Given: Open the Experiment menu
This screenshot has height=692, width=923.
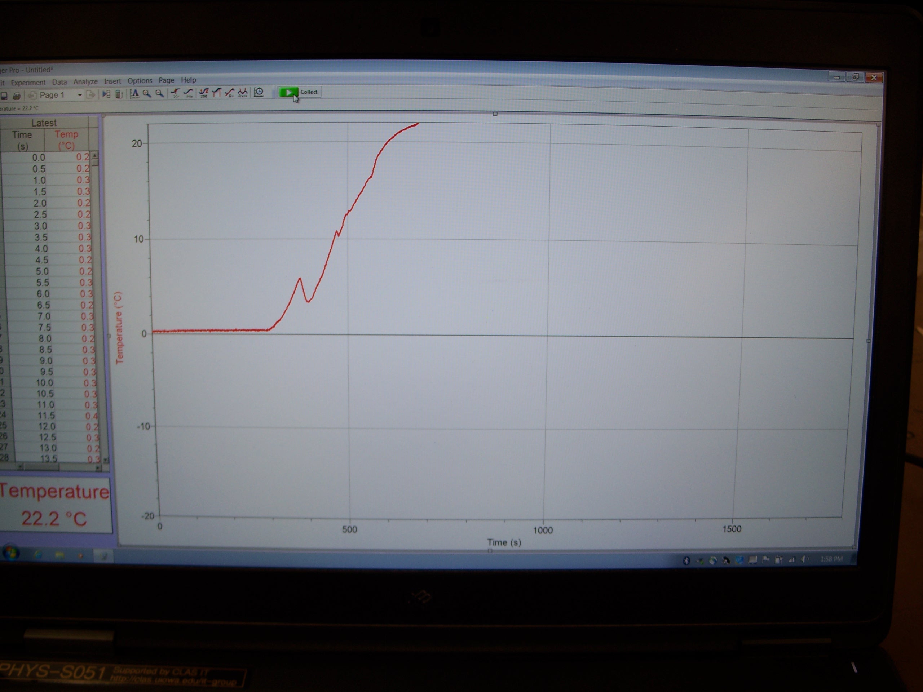Looking at the screenshot, I should click(x=28, y=83).
